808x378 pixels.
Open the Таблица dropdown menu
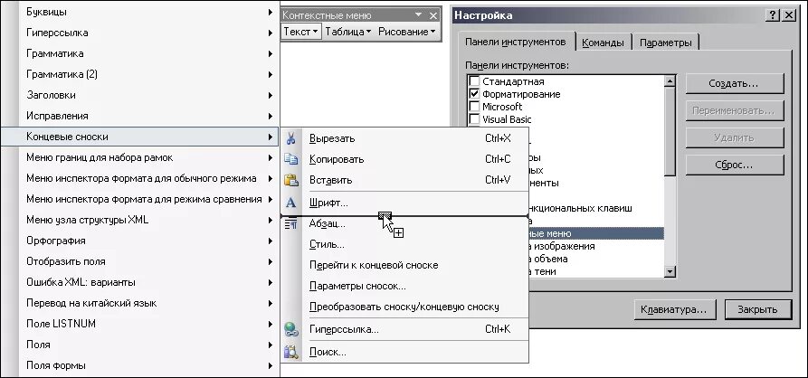point(347,32)
